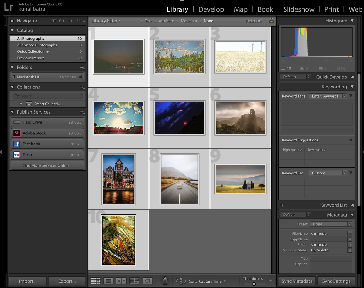Click Sync Metadata button
This screenshot has height=288, width=364.
point(297,281)
